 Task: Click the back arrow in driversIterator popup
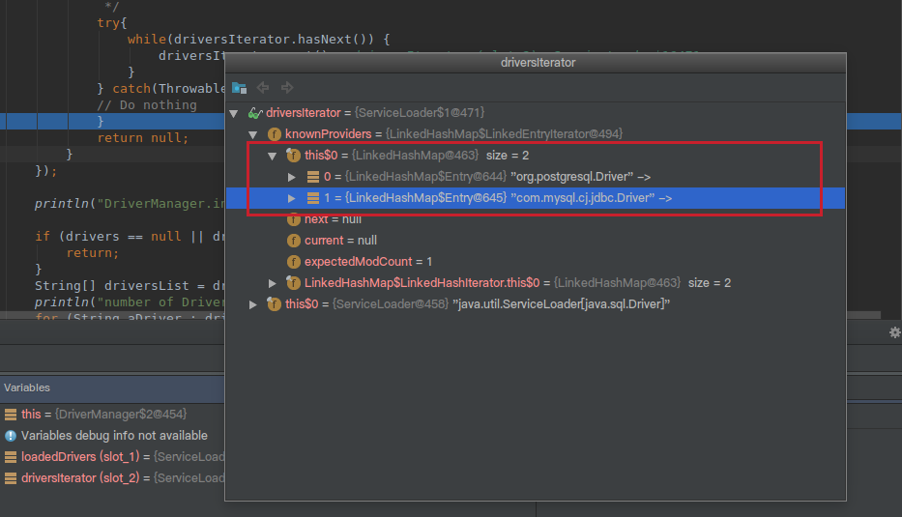[263, 87]
